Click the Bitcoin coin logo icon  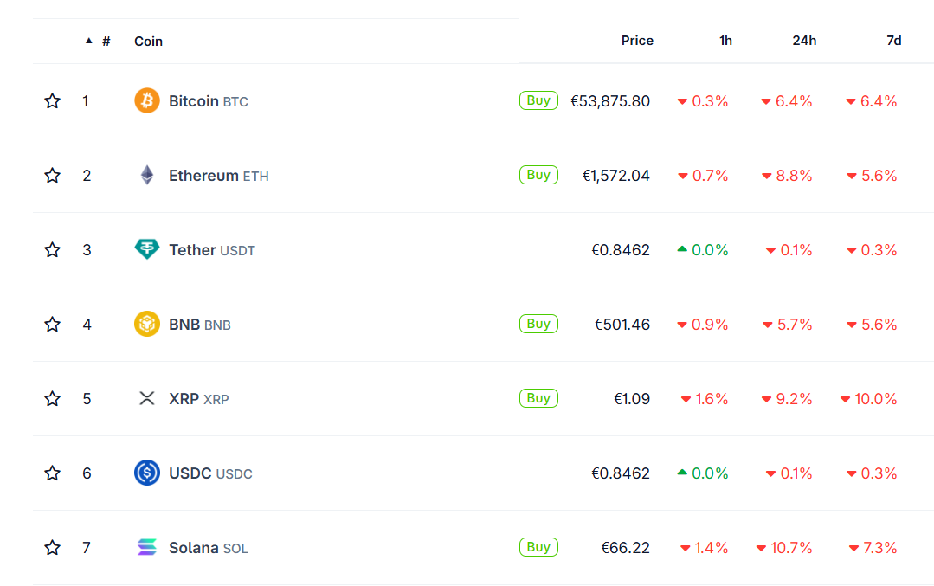coord(147,101)
